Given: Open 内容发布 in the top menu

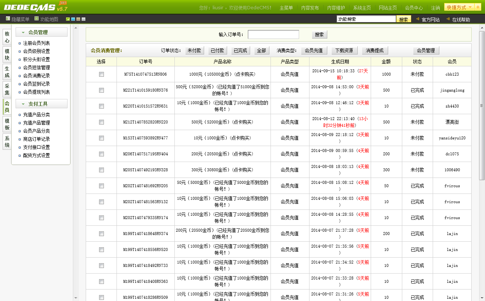Looking at the screenshot, I should click(310, 8).
